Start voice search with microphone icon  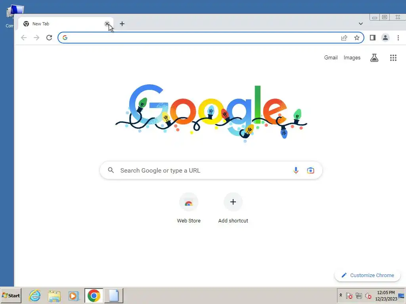pos(296,170)
